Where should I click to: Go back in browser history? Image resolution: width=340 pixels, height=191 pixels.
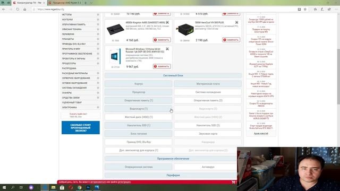(x=4, y=10)
